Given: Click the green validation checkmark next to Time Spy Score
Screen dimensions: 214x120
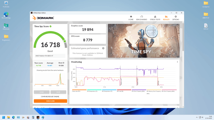Looking at the screenshot, I should [51, 26].
